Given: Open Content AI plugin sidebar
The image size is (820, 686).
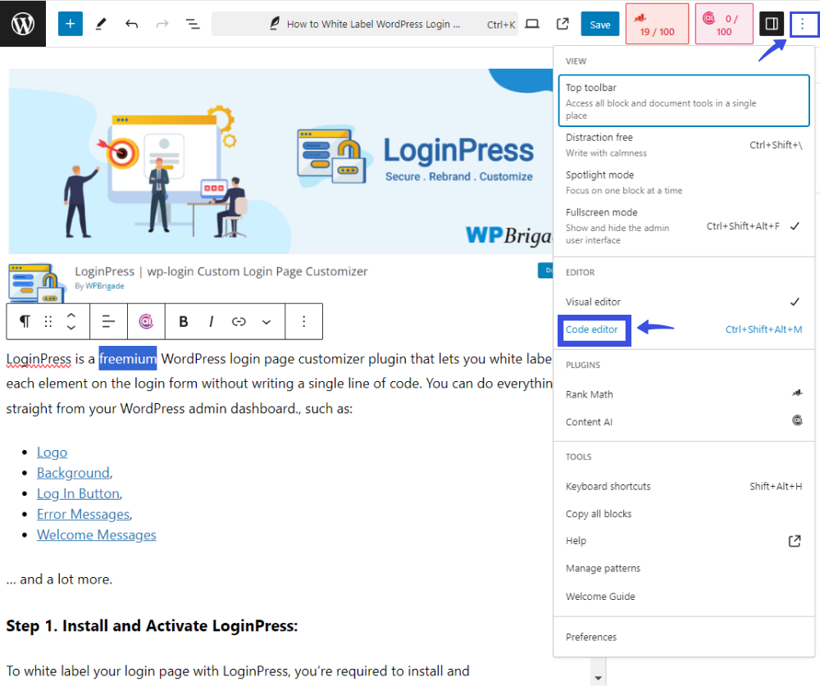Looking at the screenshot, I should [684, 421].
